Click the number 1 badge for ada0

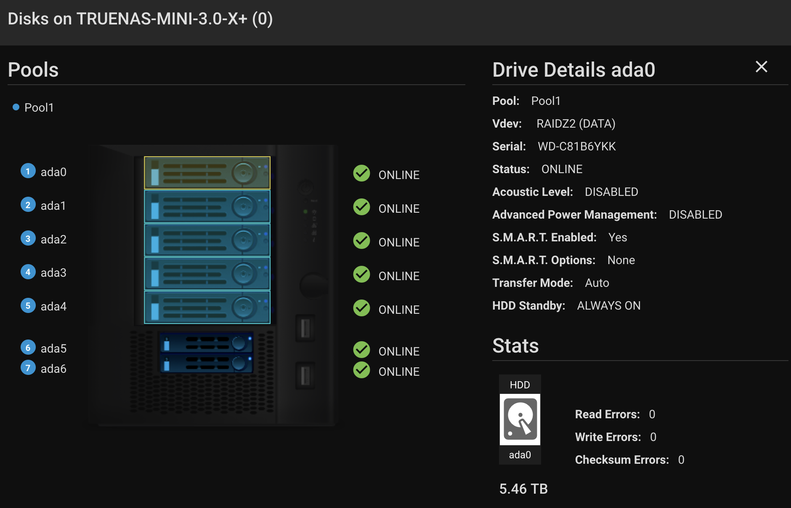pyautogui.click(x=28, y=171)
